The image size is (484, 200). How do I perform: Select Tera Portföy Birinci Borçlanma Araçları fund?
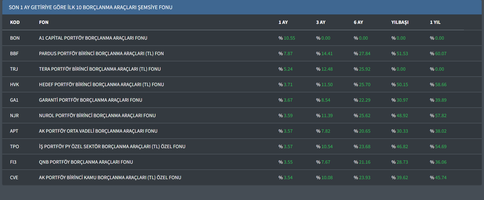100,69
